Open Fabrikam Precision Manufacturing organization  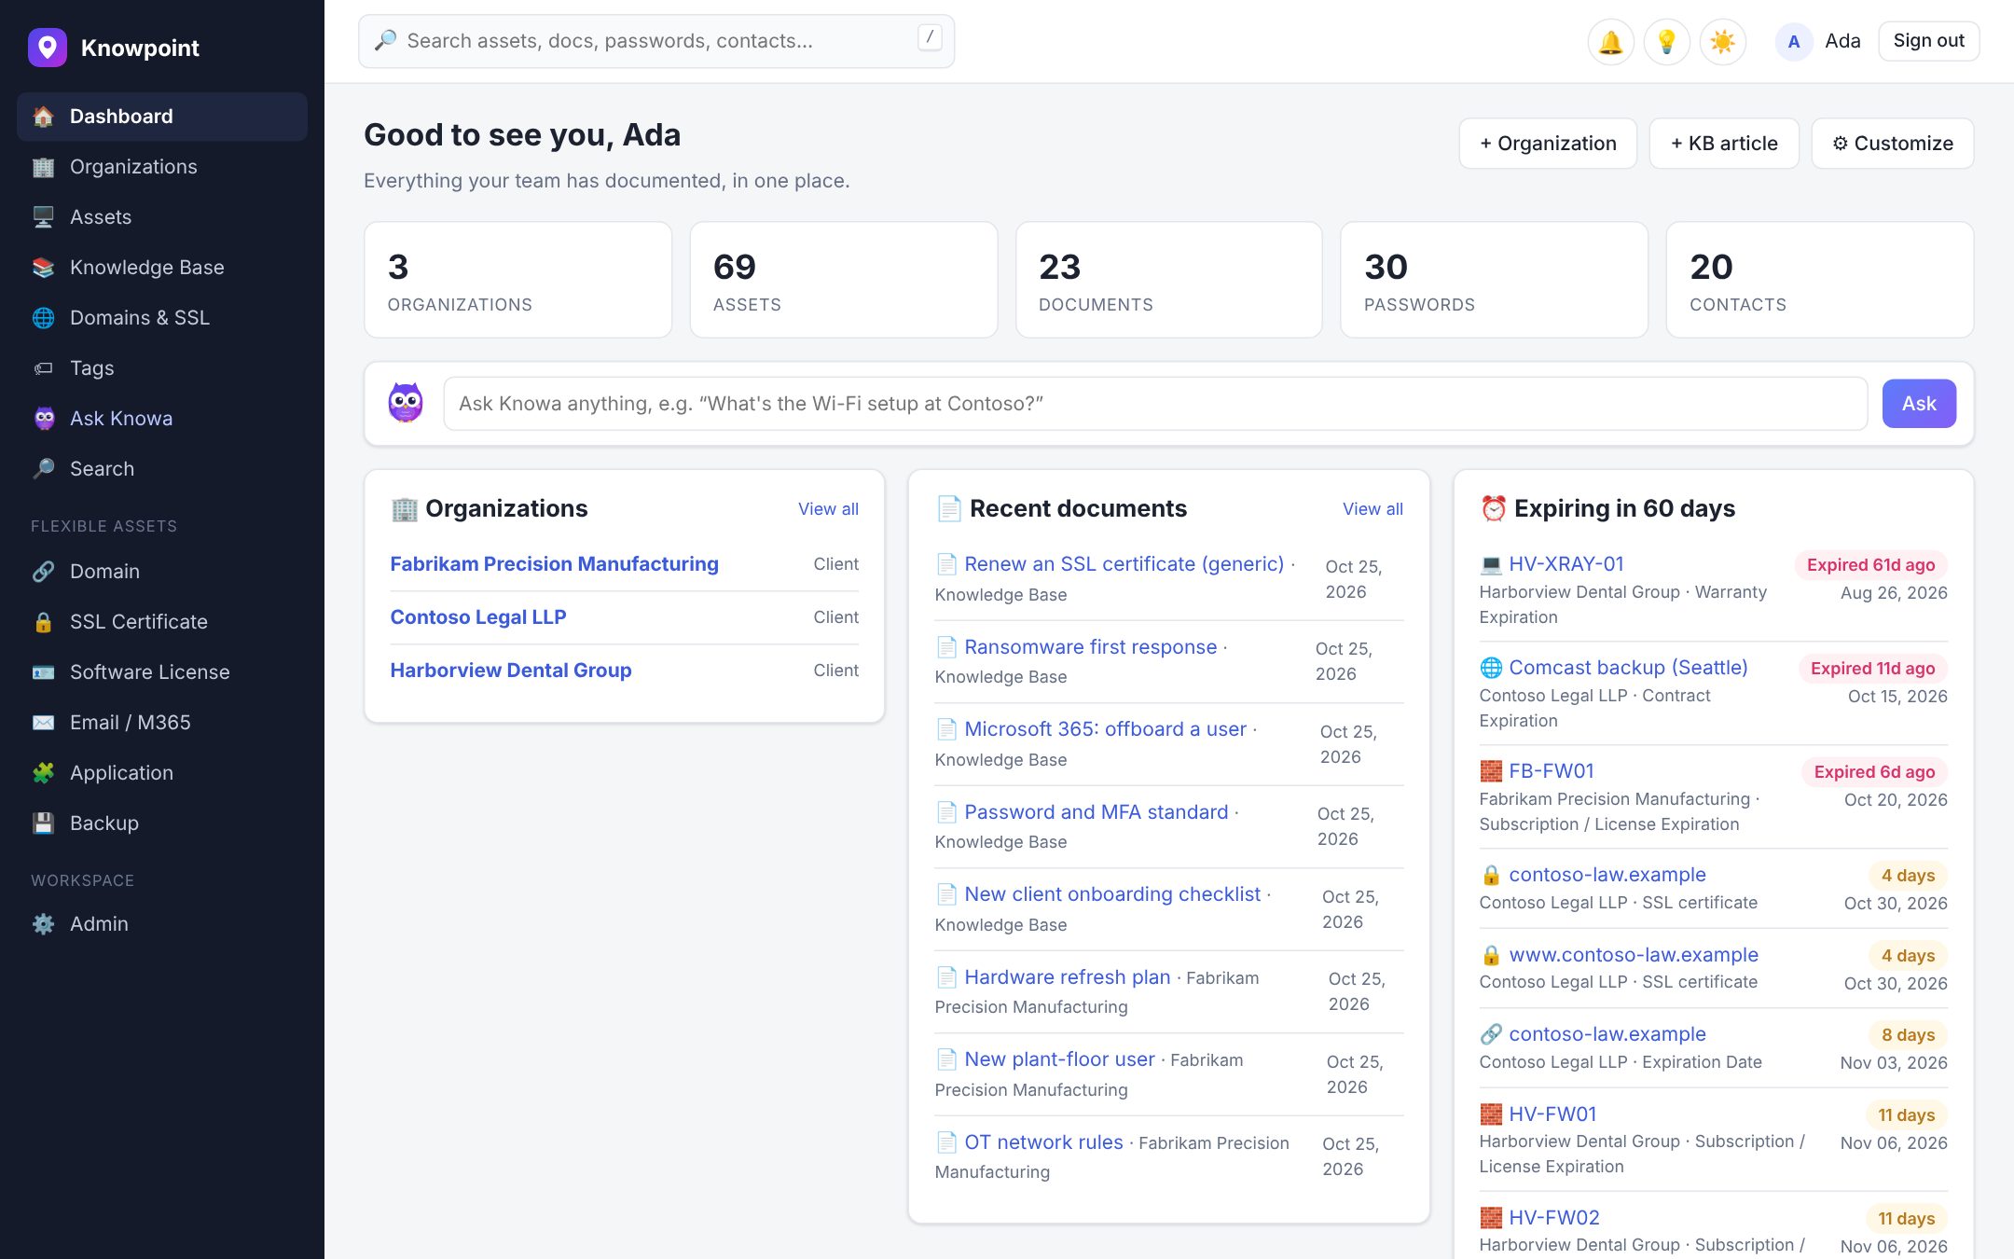(554, 564)
